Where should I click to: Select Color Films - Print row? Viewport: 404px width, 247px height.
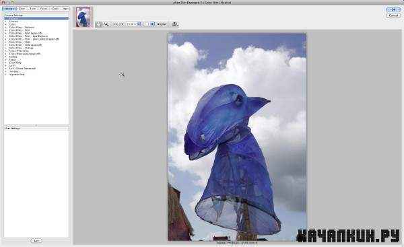pos(36,30)
